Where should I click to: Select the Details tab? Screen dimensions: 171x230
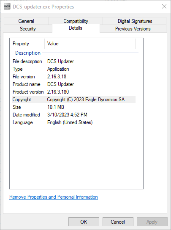76,28
